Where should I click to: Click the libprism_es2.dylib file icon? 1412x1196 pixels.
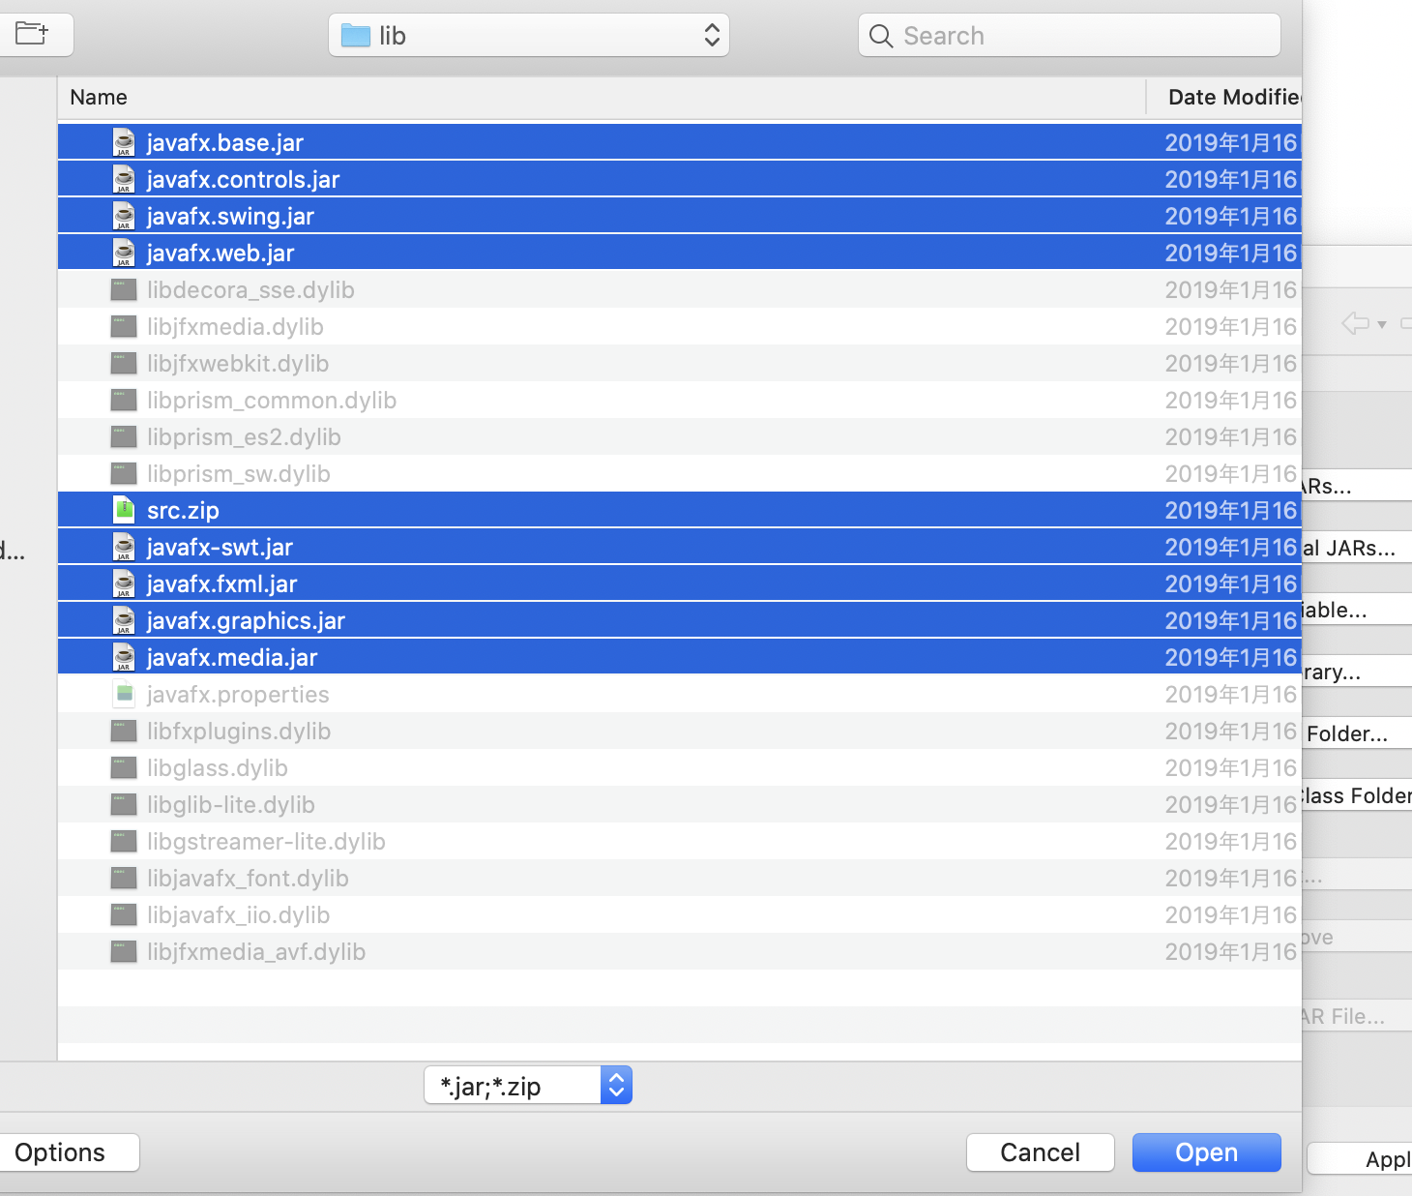click(x=124, y=436)
